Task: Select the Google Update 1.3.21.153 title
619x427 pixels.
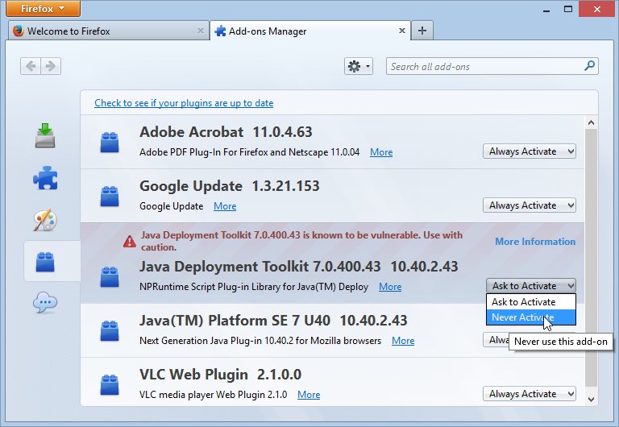Action: pos(230,186)
